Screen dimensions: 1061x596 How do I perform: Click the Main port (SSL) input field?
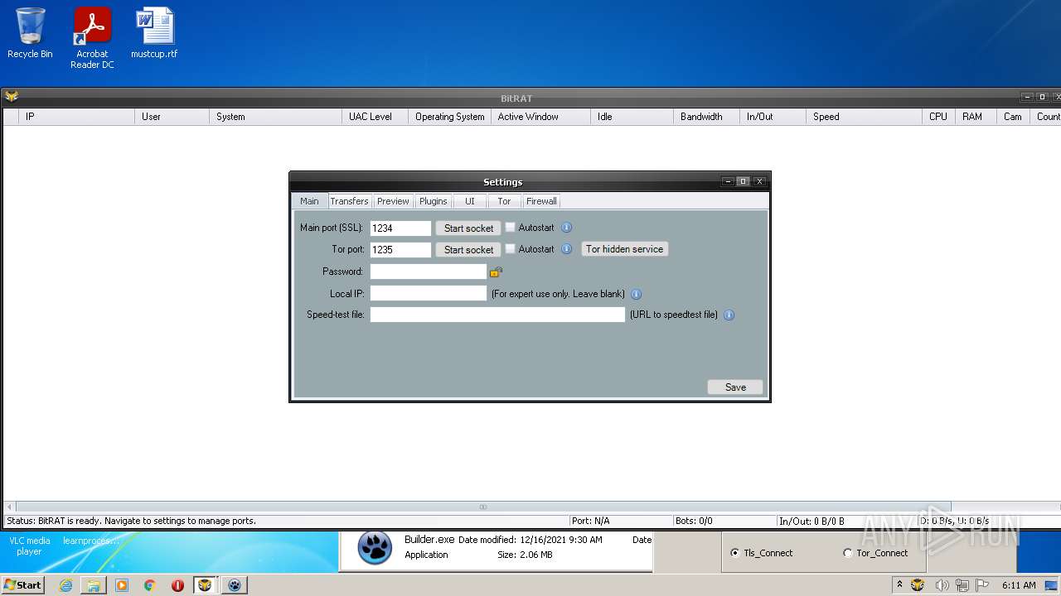pyautogui.click(x=401, y=228)
